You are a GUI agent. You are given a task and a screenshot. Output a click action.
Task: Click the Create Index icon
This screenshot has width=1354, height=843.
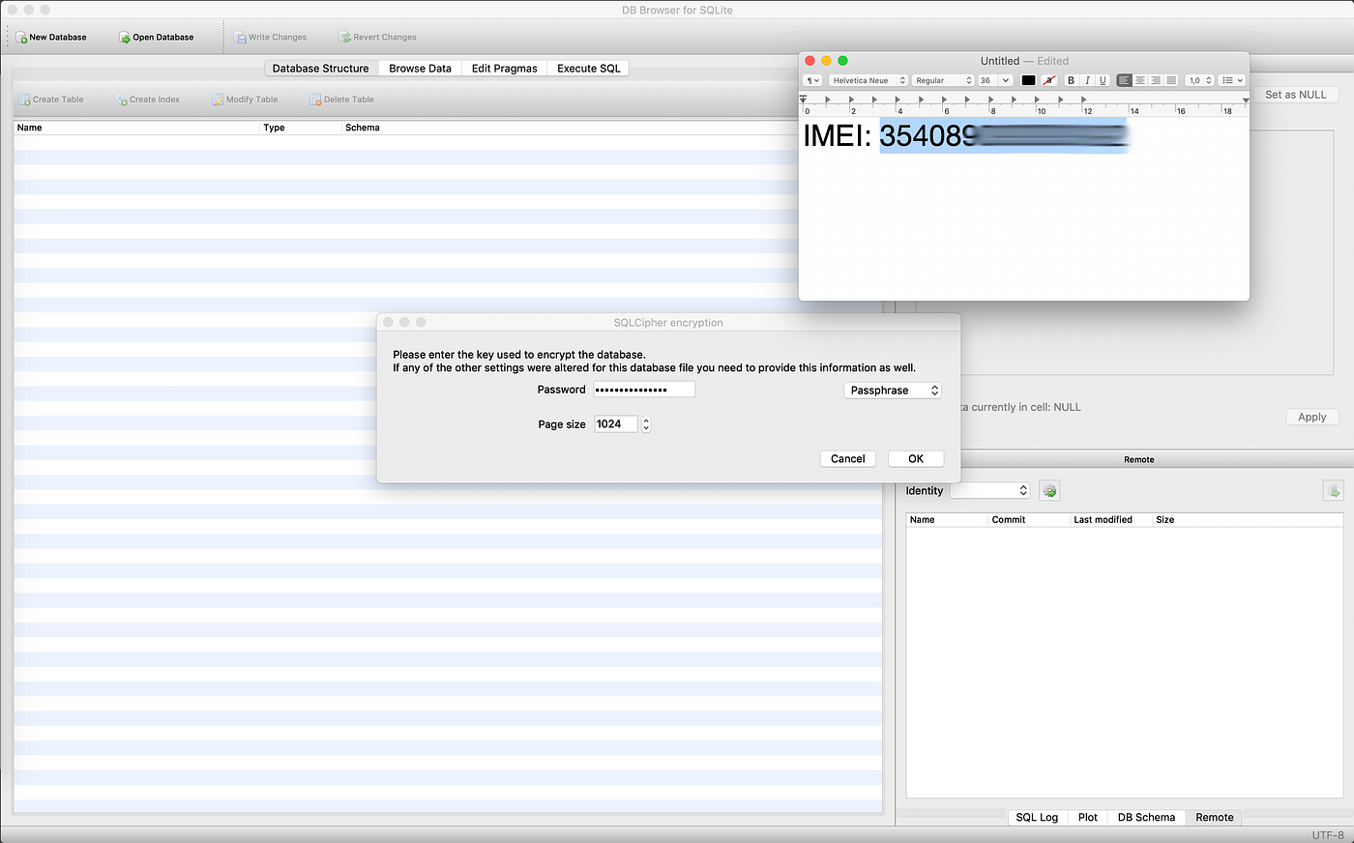coord(121,100)
